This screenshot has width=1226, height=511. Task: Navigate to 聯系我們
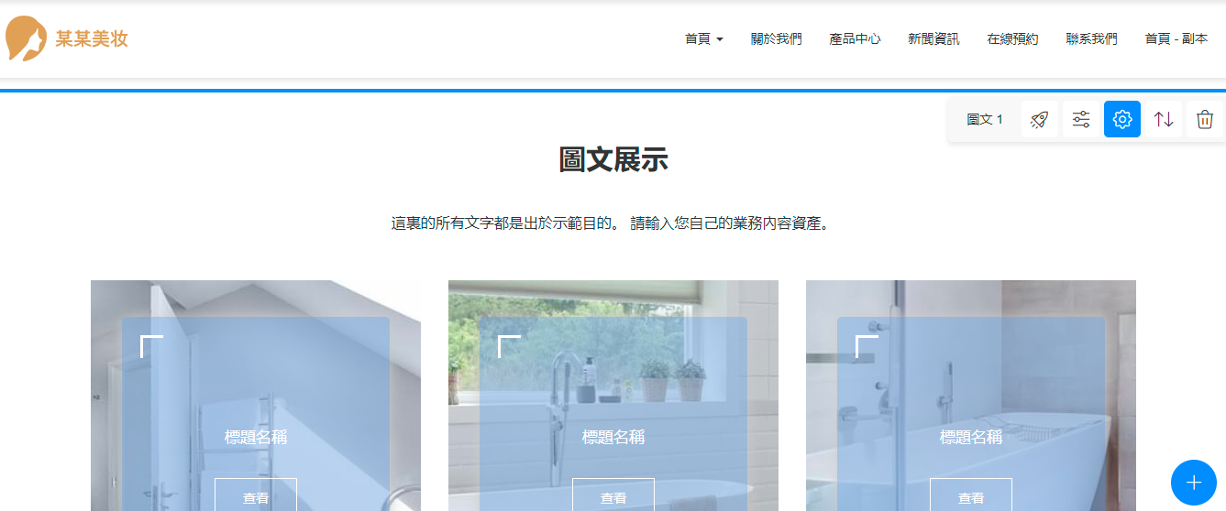1091,38
